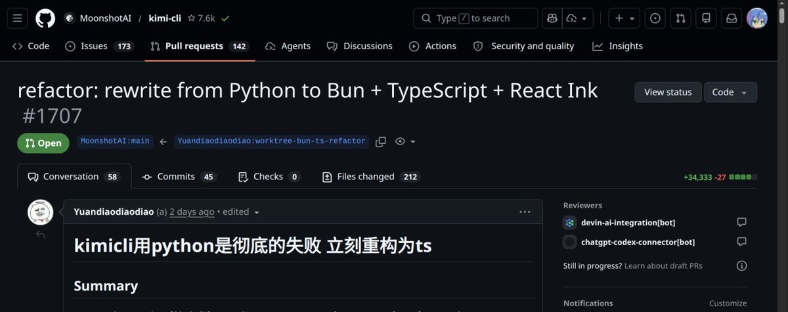
Task: Expand the Copilot dropdown arrow
Action: (x=583, y=18)
